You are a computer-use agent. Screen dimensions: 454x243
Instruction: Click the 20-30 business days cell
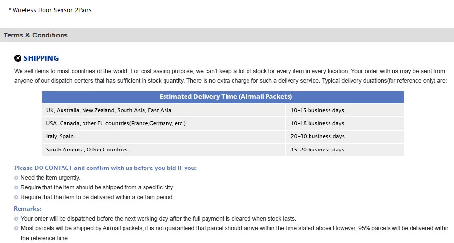click(345, 137)
